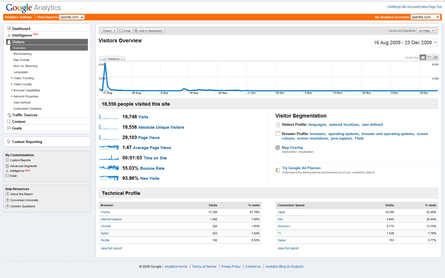The image size is (445, 278).
Task: Open User-Defined report
Action: point(22,102)
